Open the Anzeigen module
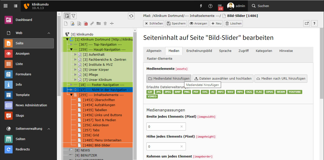 pyautogui.click(x=29, y=53)
